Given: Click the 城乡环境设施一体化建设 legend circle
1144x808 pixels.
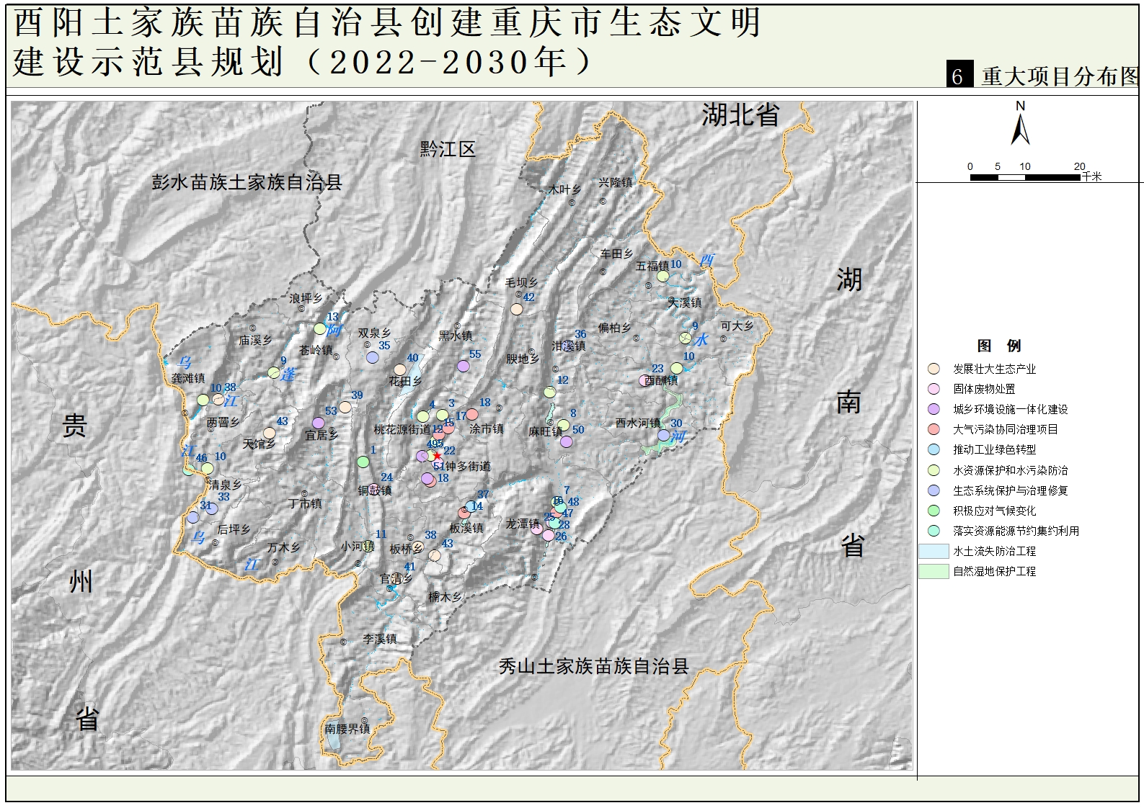Looking at the screenshot, I should [x=934, y=409].
